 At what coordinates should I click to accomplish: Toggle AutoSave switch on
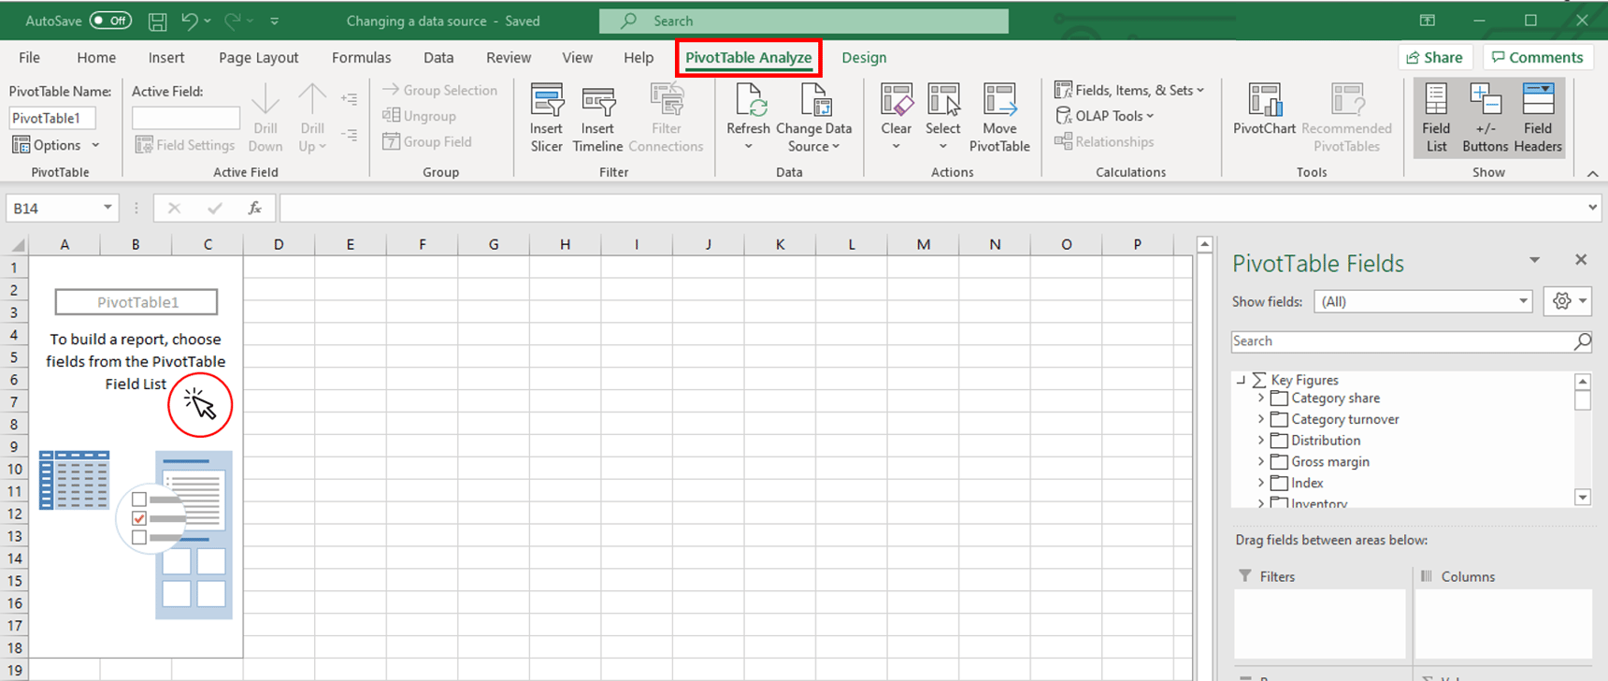click(x=110, y=21)
